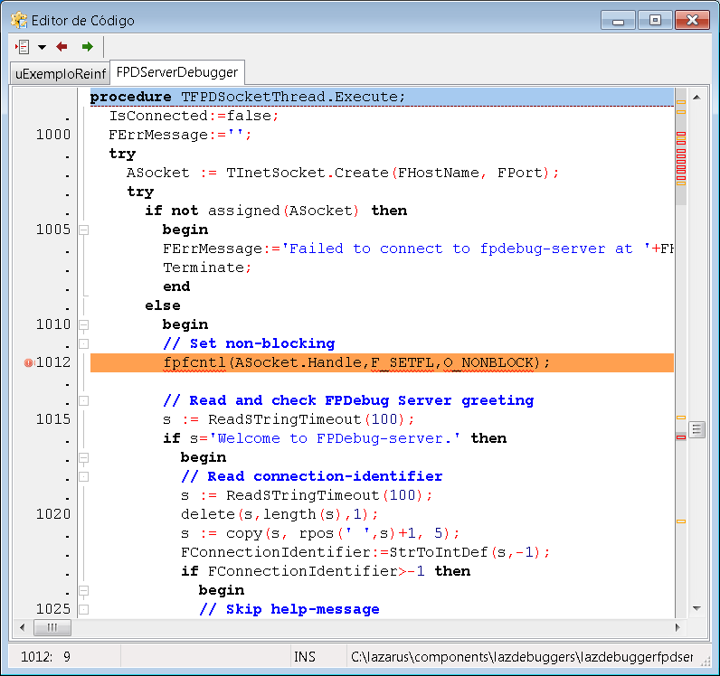
Task: Click line number 1020 in the gutter
Action: pos(53,514)
